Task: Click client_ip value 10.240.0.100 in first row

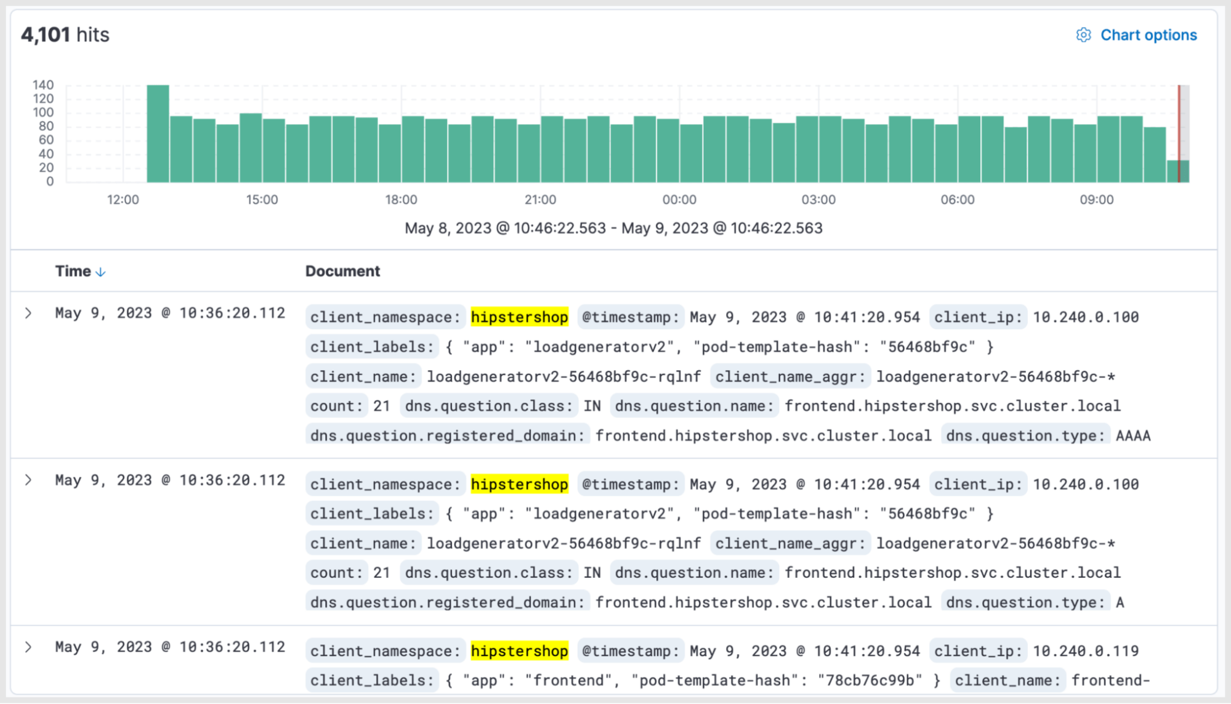Action: (x=1086, y=317)
